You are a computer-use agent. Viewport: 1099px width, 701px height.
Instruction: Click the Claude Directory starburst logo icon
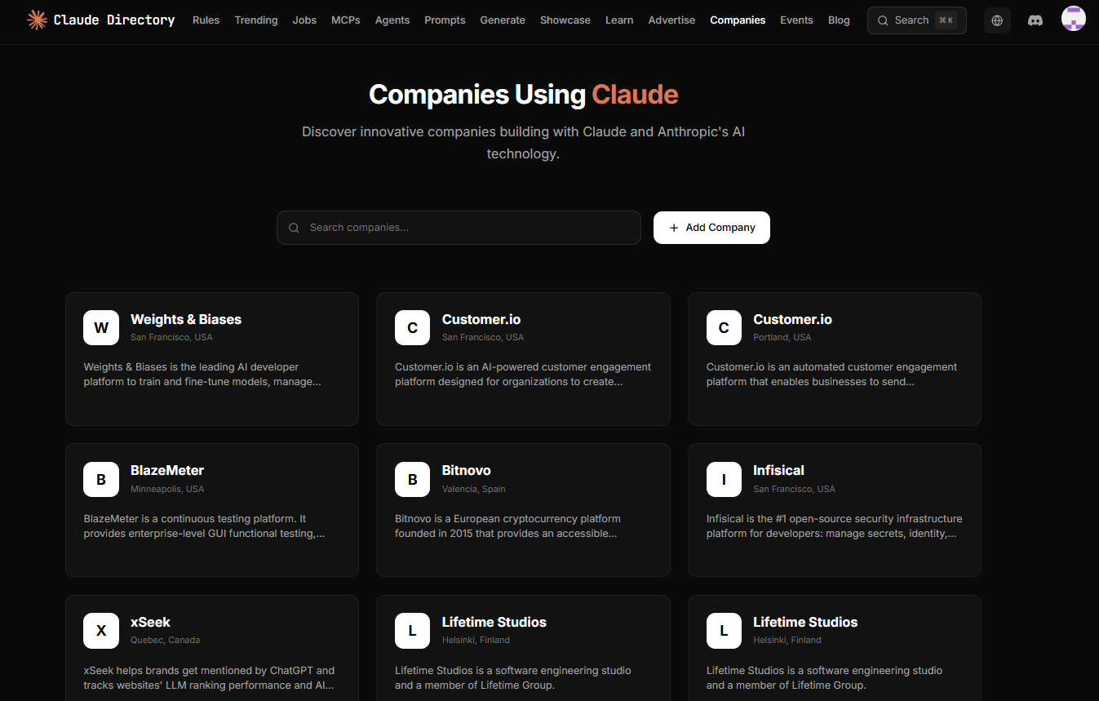pyautogui.click(x=37, y=20)
